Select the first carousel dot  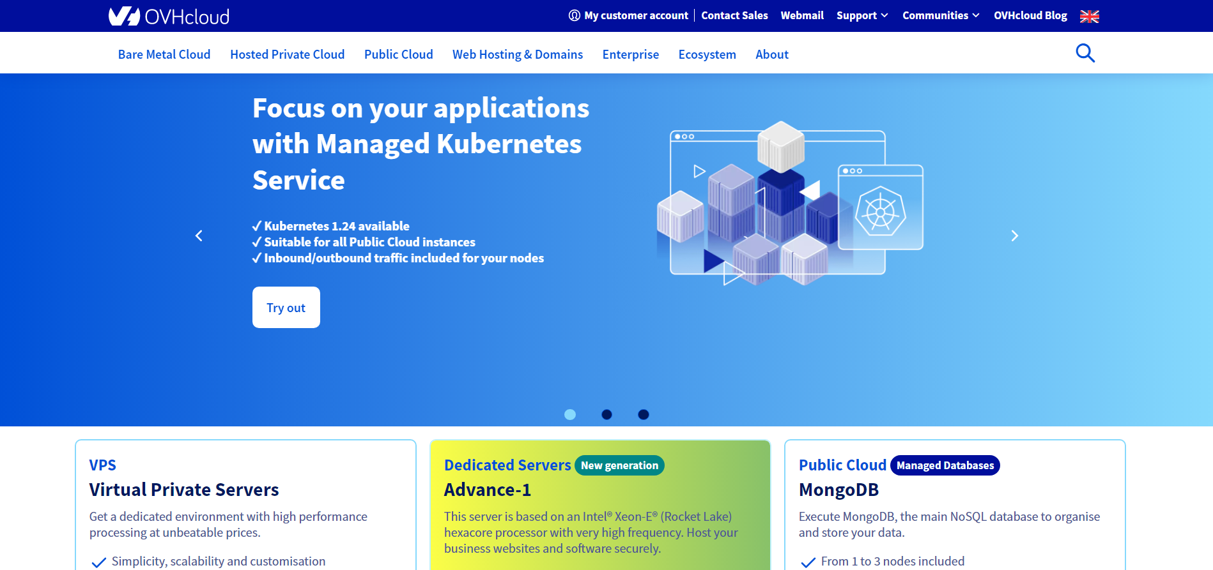[570, 414]
